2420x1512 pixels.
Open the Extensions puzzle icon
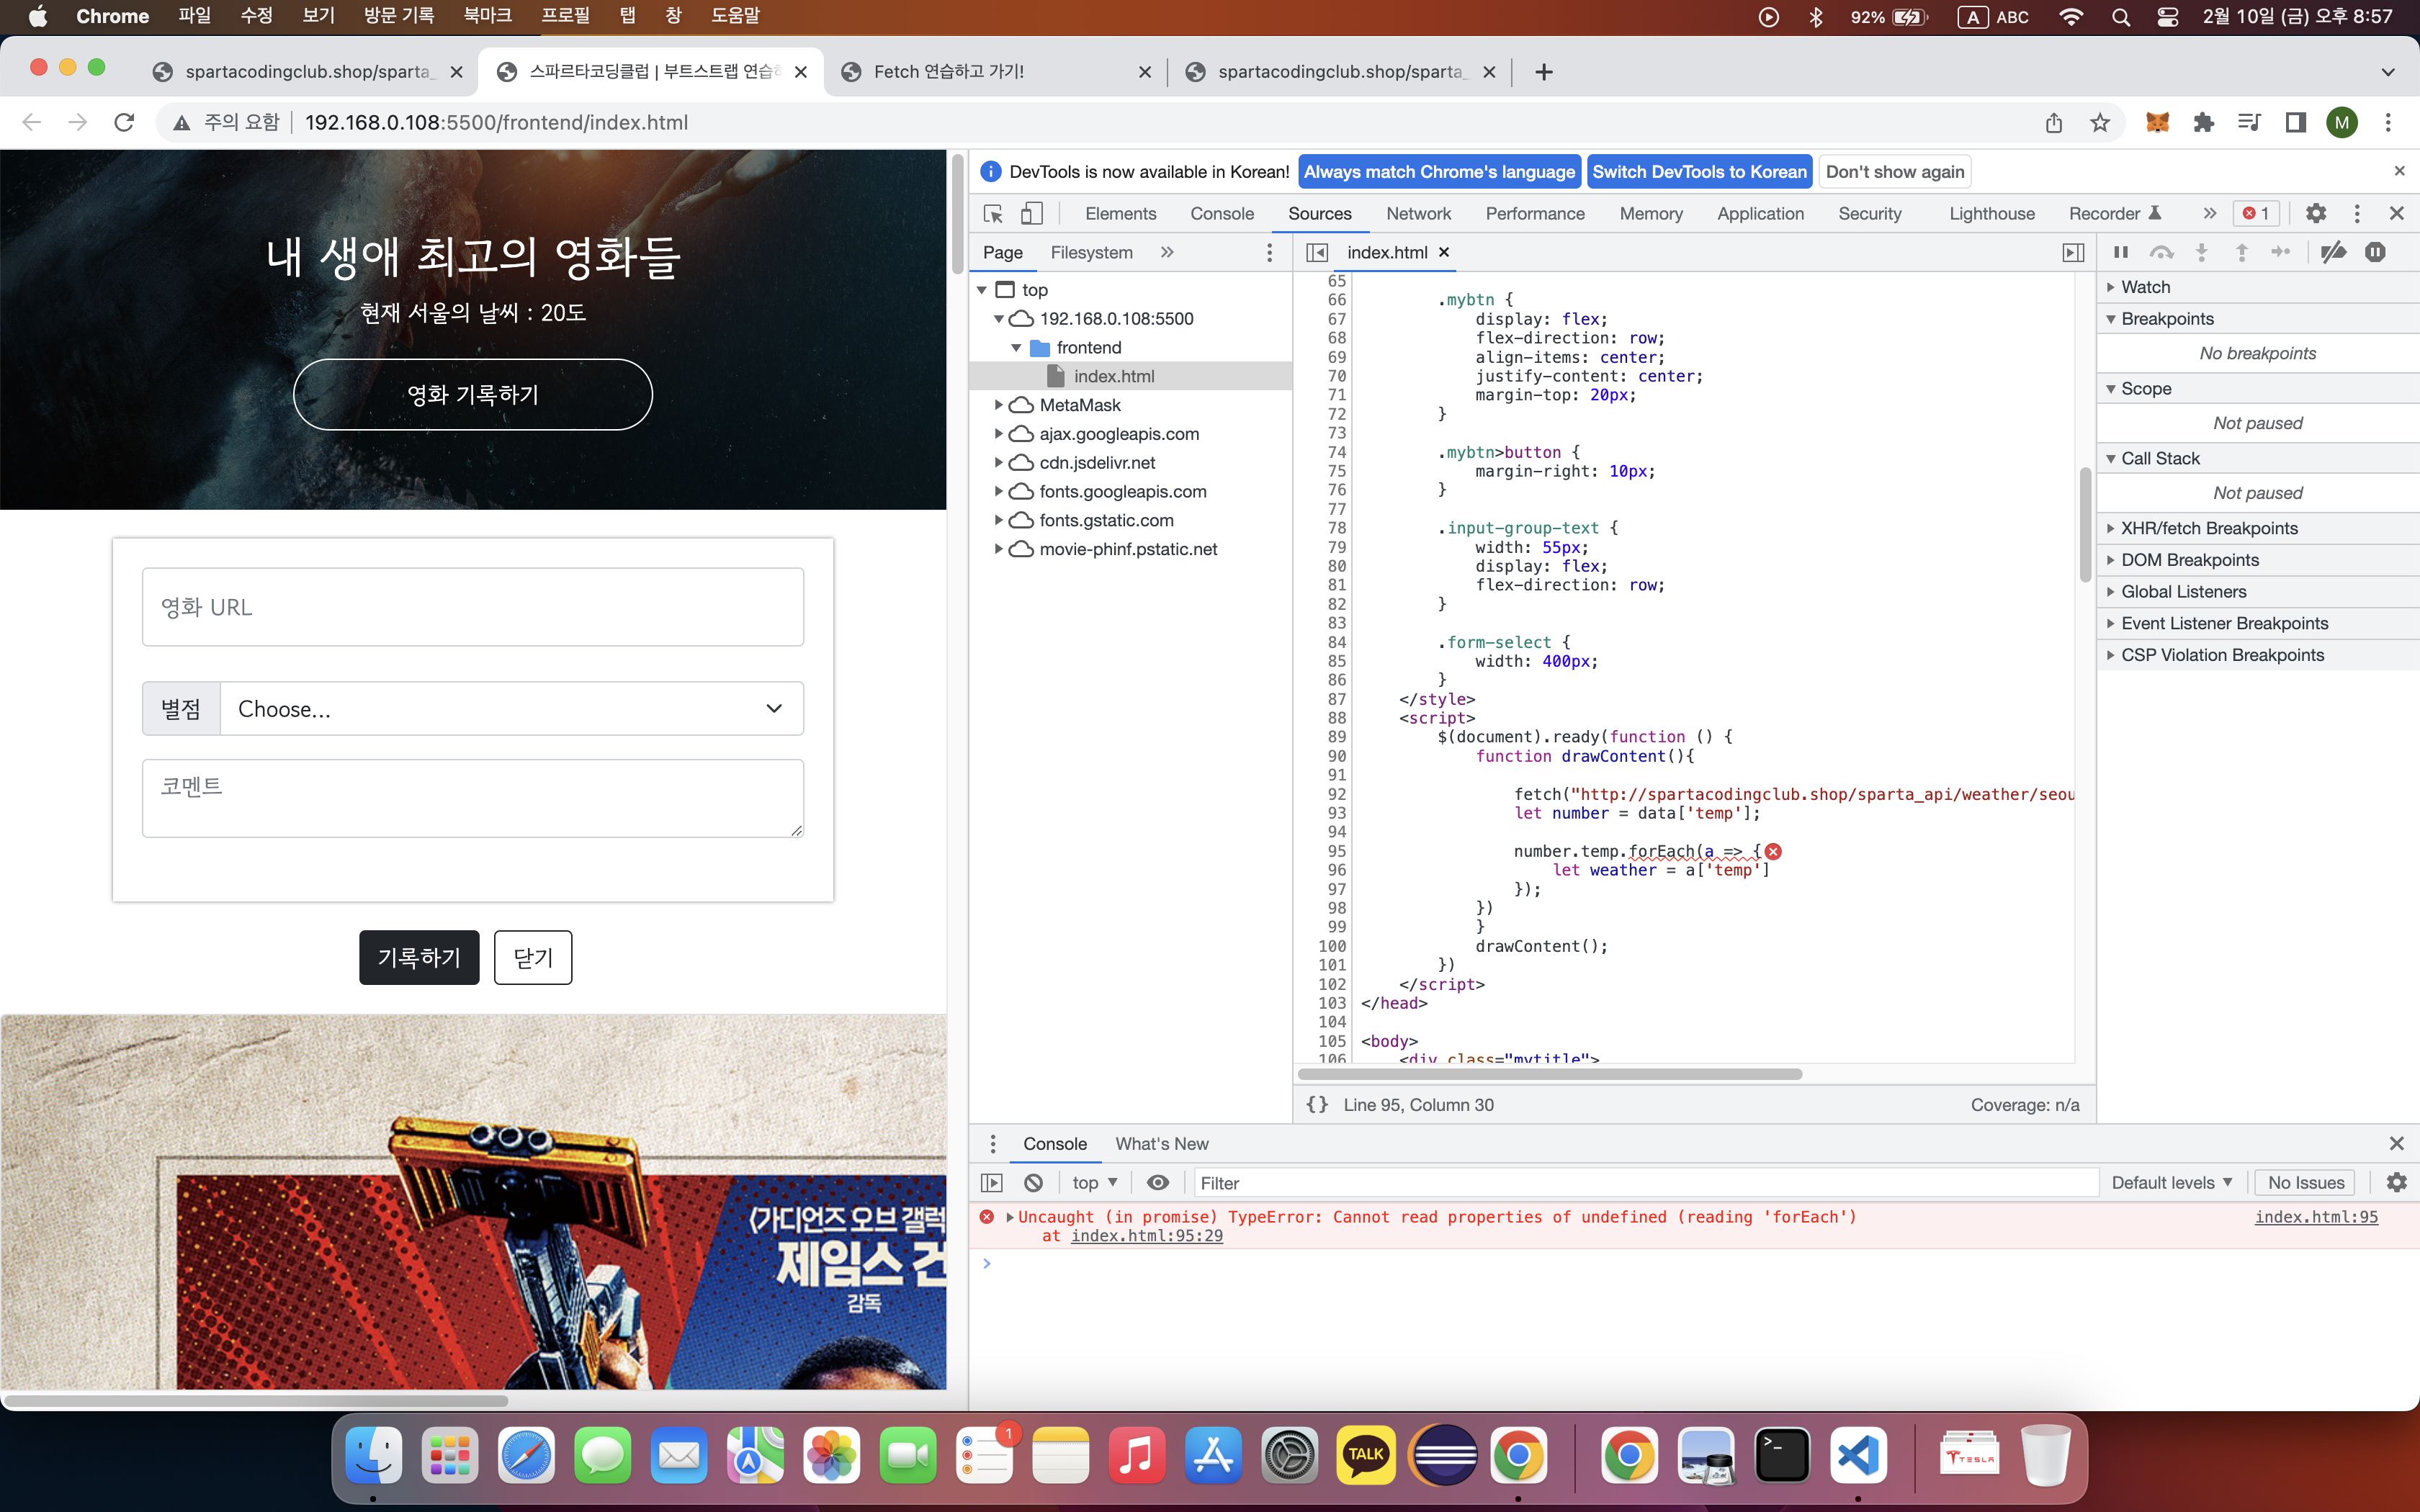pos(2203,122)
